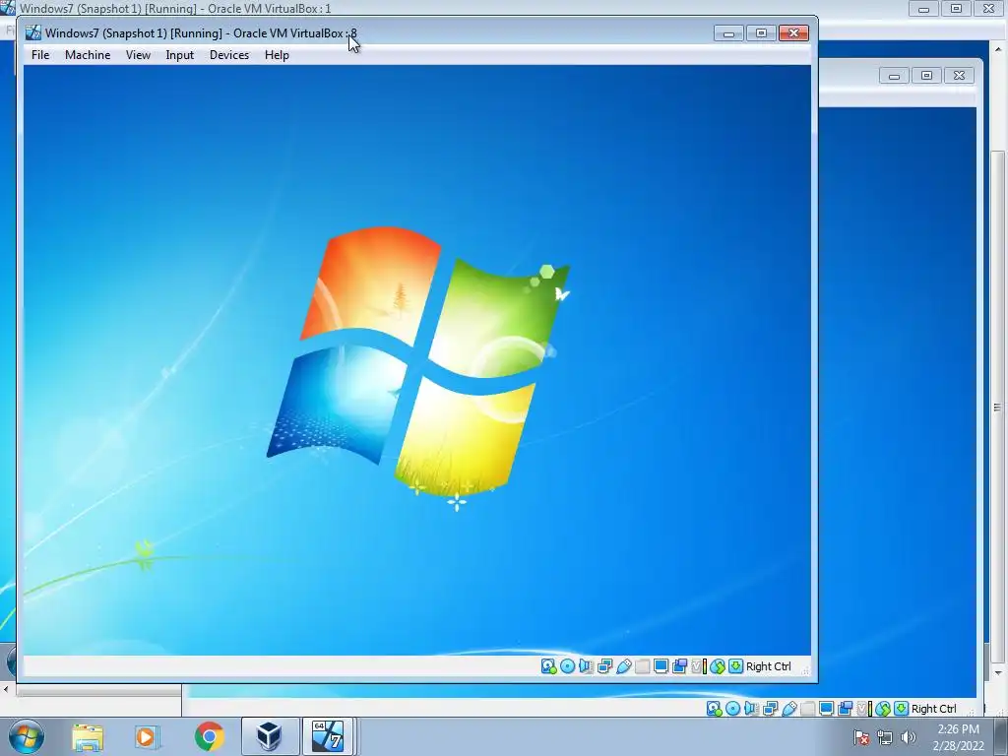Click hard disk activity icon in front window status bar
1008x756 pixels.
pyautogui.click(x=548, y=666)
